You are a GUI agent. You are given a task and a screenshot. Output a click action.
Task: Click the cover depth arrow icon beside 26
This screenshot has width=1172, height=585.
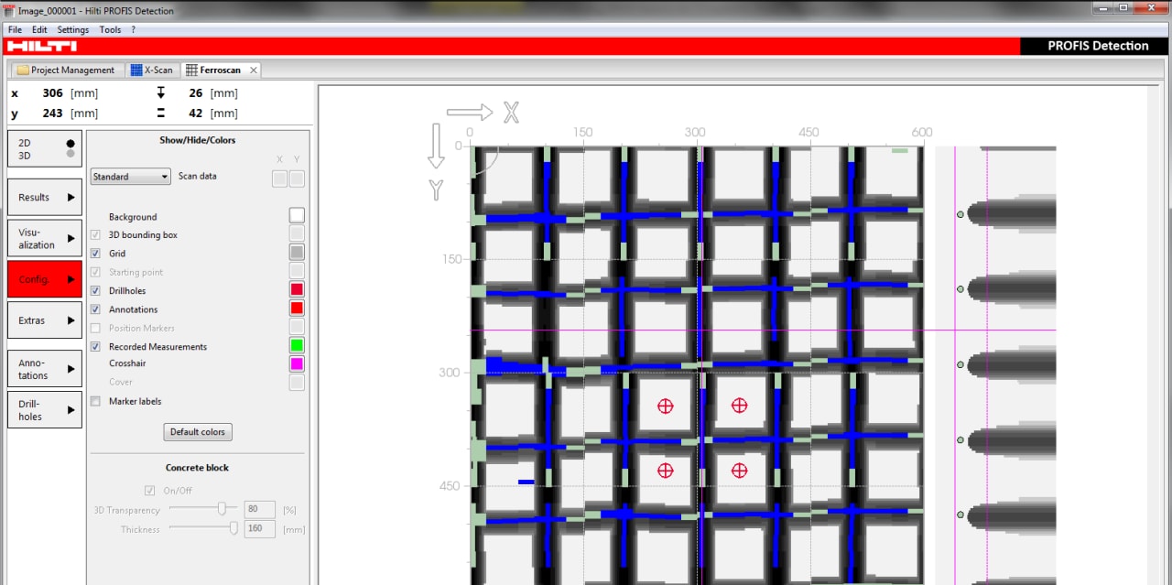pos(160,92)
